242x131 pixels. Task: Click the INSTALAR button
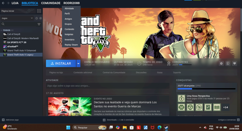[61, 64]
